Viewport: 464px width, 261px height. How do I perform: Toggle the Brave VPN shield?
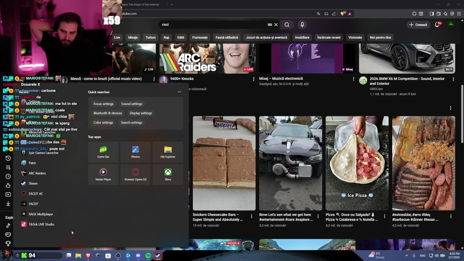[x=452, y=14]
